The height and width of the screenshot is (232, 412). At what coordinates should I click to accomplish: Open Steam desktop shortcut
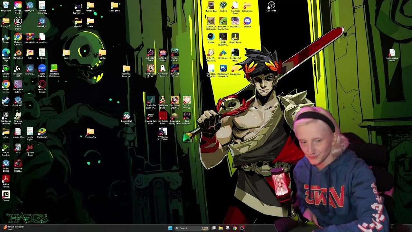point(6,101)
